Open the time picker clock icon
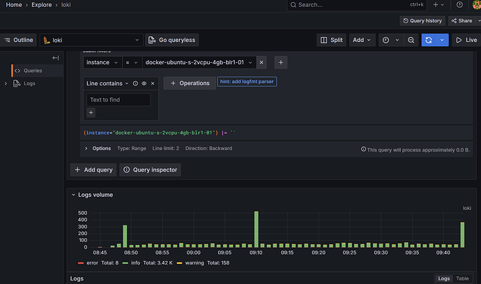 tap(385, 40)
